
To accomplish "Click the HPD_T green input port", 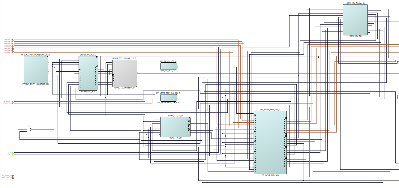I will pos(13,152).
